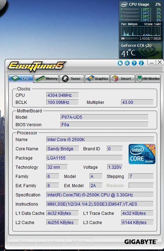
Task: Click the Ext. Model value 2A
Action: tap(96, 185)
